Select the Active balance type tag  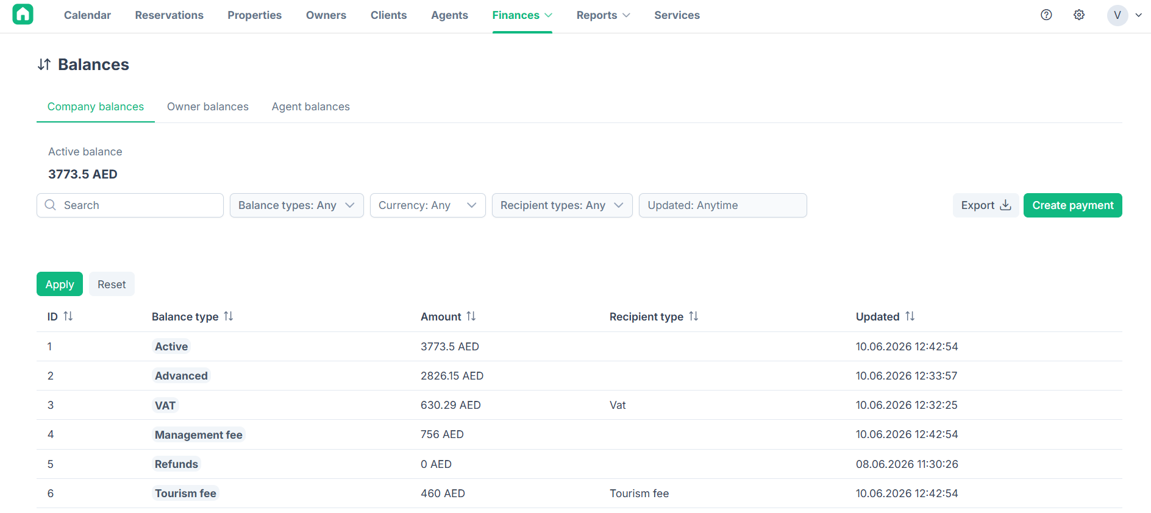[171, 347]
